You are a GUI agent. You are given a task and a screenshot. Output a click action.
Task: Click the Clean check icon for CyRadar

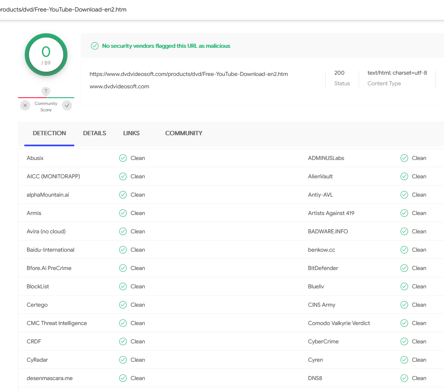pos(123,360)
